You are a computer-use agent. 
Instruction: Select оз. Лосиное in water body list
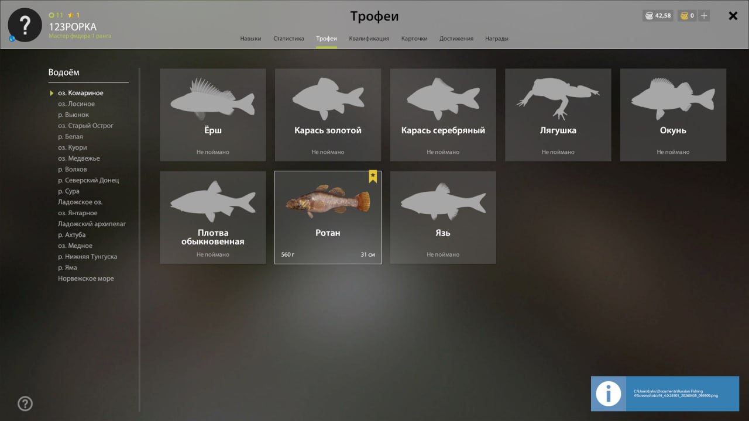click(x=76, y=104)
